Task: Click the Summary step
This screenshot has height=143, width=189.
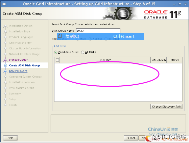Action: coord(15,93)
